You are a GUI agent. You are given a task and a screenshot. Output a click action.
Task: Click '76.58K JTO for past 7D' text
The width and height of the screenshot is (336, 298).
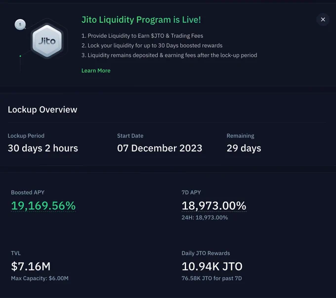(211, 278)
